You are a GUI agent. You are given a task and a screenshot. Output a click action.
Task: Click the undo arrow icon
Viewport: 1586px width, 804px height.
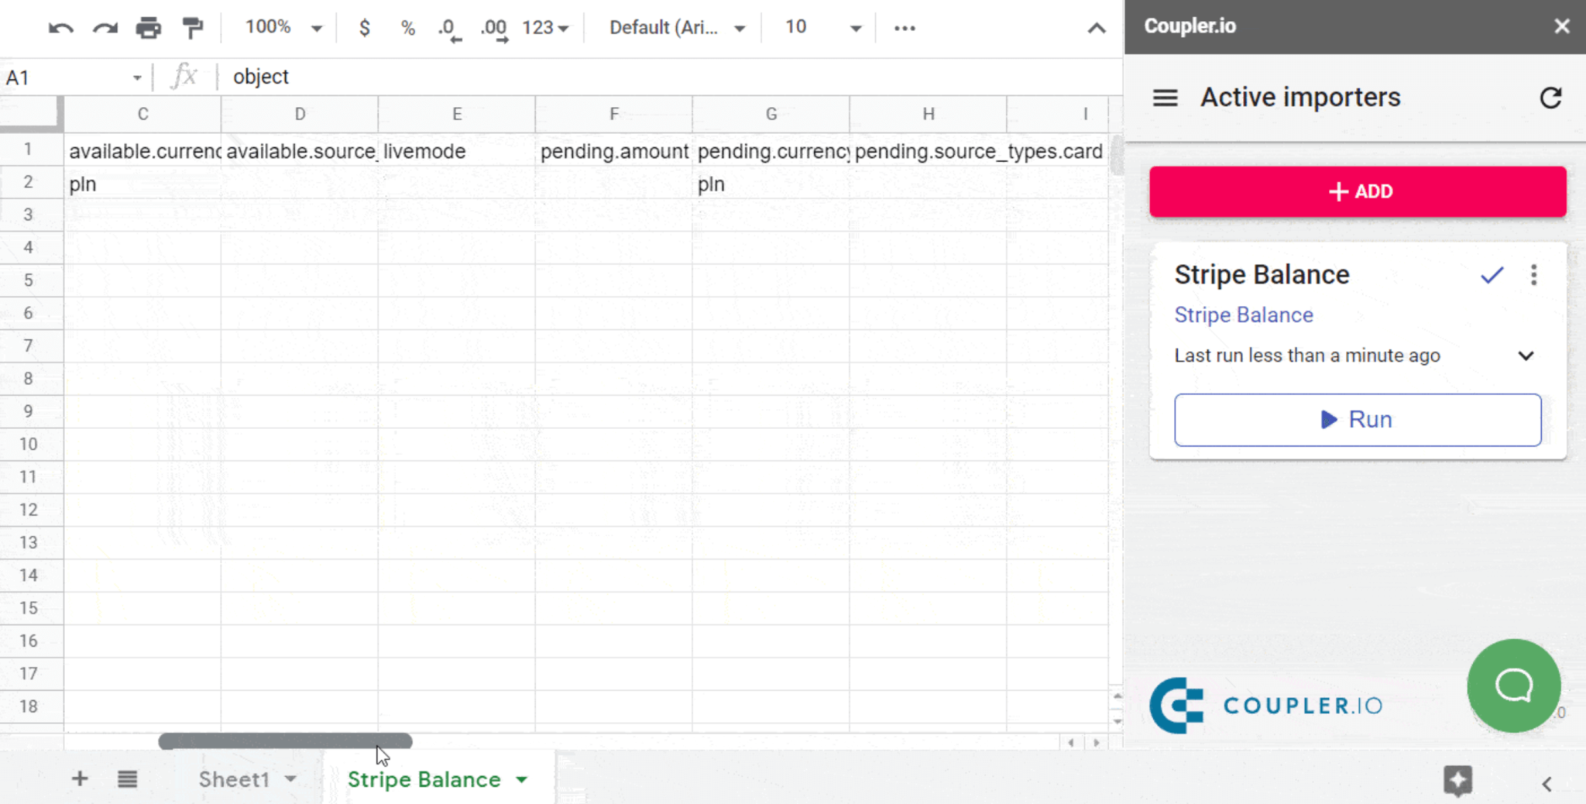[x=60, y=29]
